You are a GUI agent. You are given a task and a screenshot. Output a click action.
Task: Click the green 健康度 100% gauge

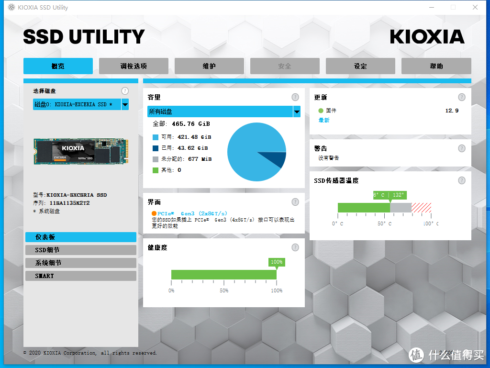223,274
